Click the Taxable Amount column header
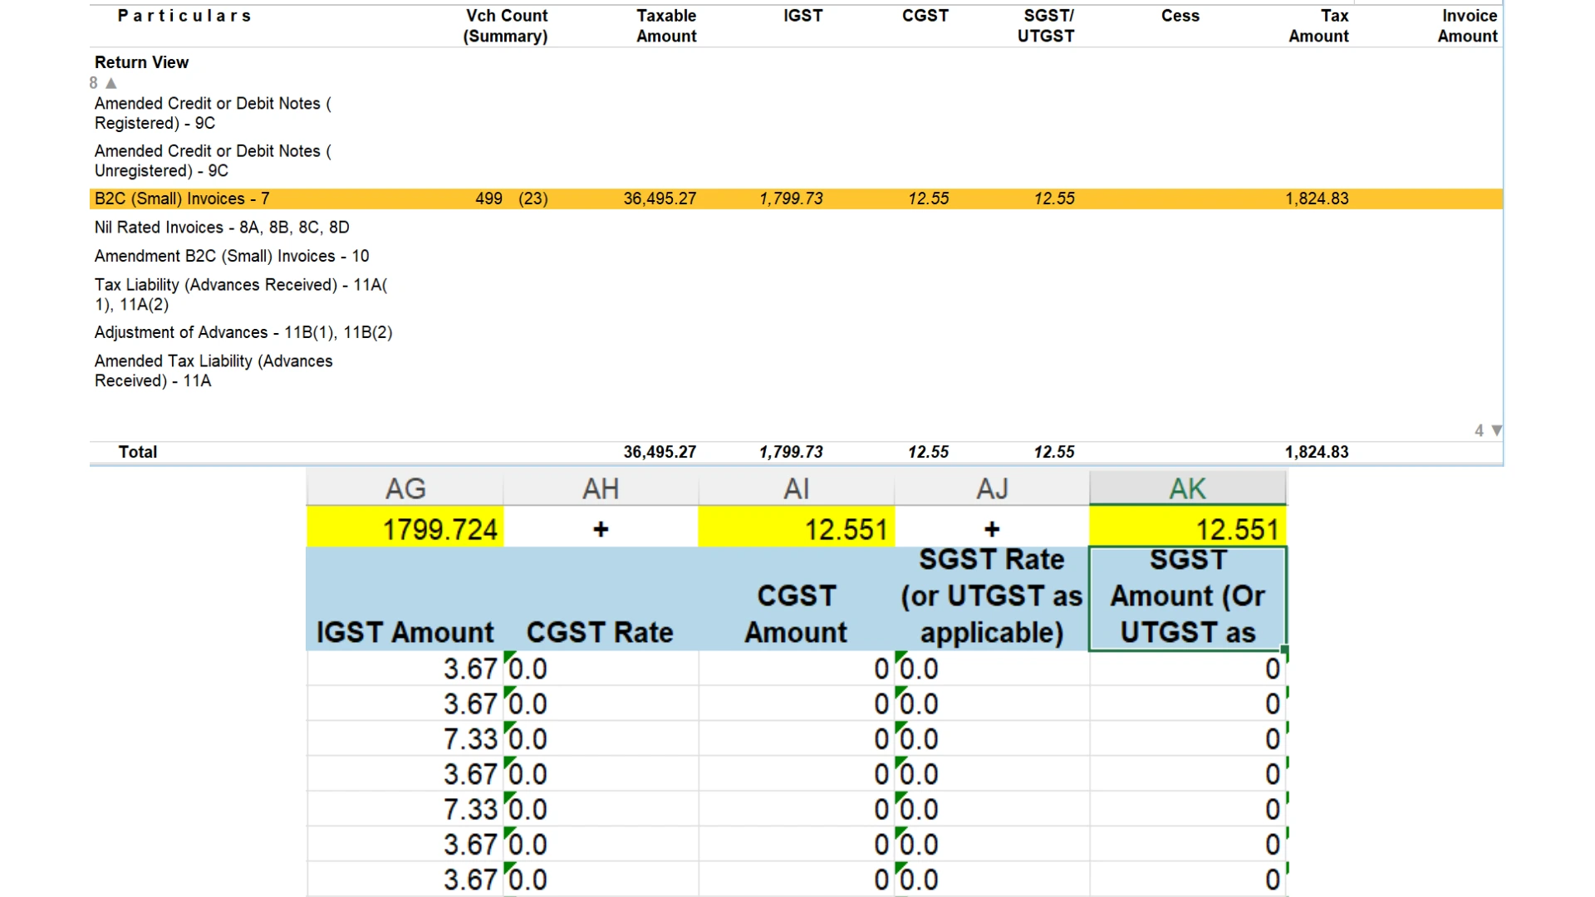The width and height of the screenshot is (1595, 897). pos(666,26)
